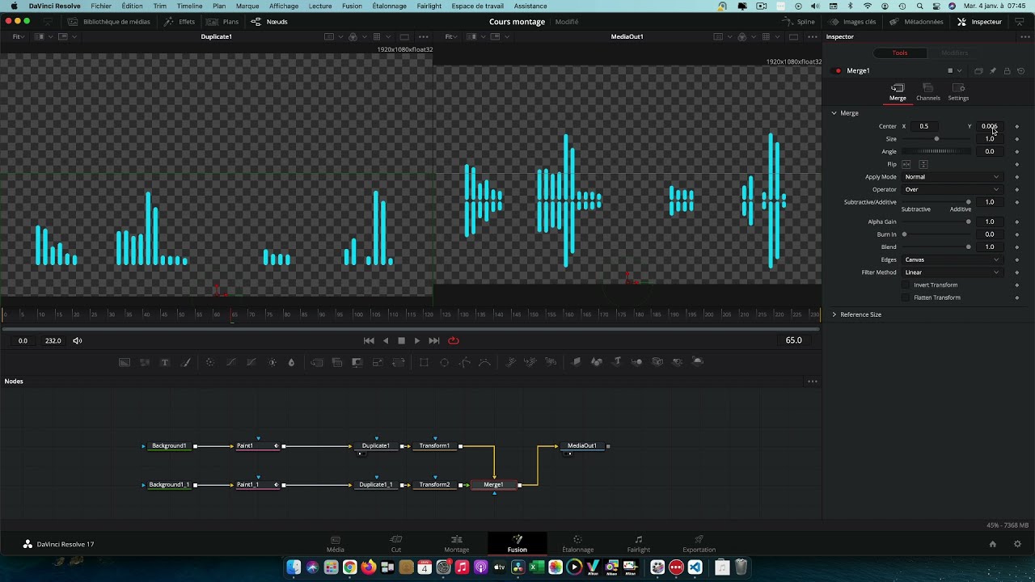Switch to Channels tab in inspector
The height and width of the screenshot is (582, 1035).
click(x=927, y=92)
